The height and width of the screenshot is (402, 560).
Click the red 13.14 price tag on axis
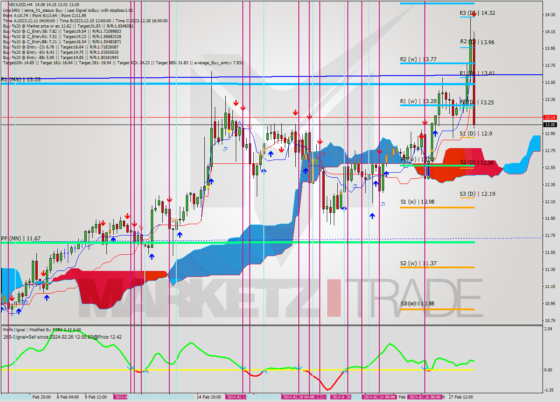click(x=550, y=118)
